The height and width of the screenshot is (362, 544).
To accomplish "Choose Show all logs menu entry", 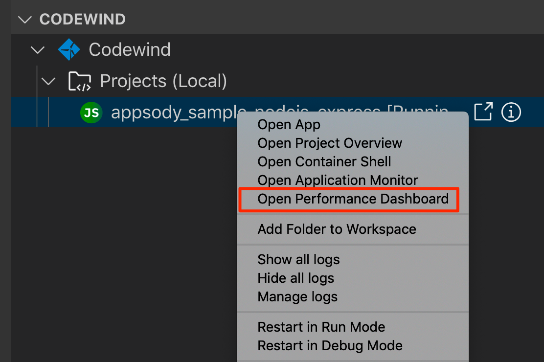I will pyautogui.click(x=353, y=259).
